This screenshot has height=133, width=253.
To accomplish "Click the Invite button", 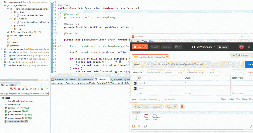I will pyautogui.click(x=223, y=47).
